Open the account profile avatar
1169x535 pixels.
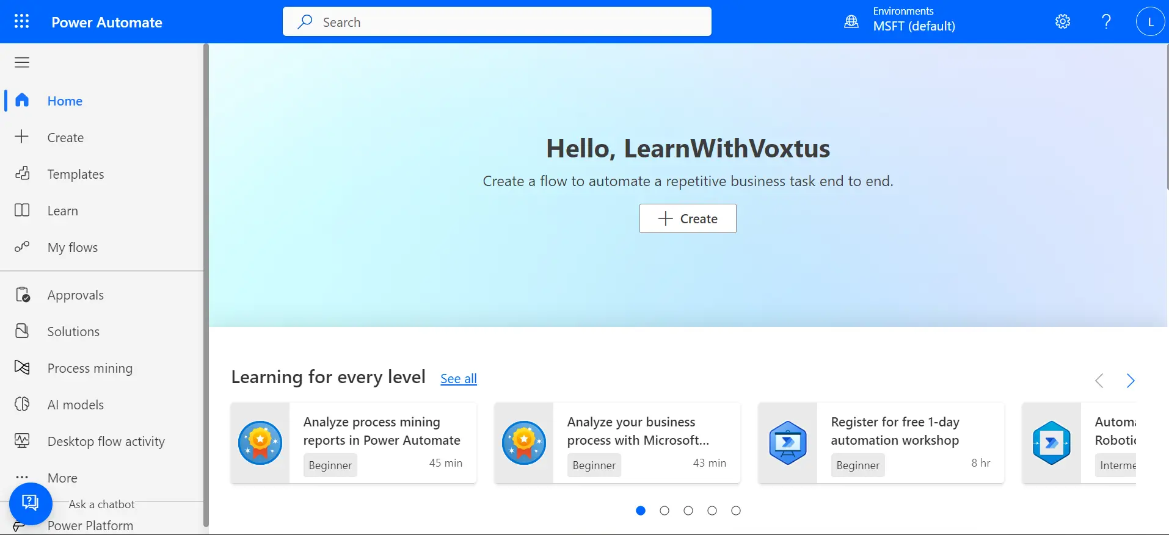(x=1150, y=22)
